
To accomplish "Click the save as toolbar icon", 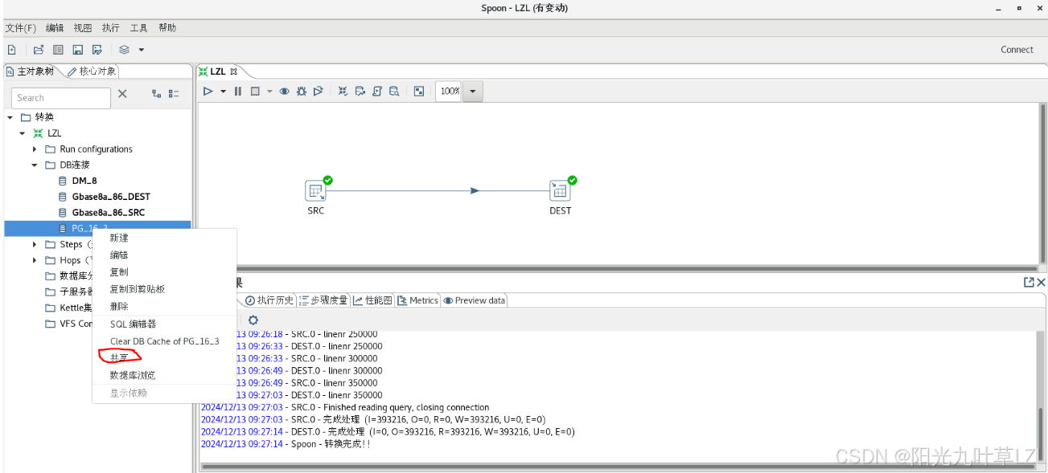I will tap(97, 50).
